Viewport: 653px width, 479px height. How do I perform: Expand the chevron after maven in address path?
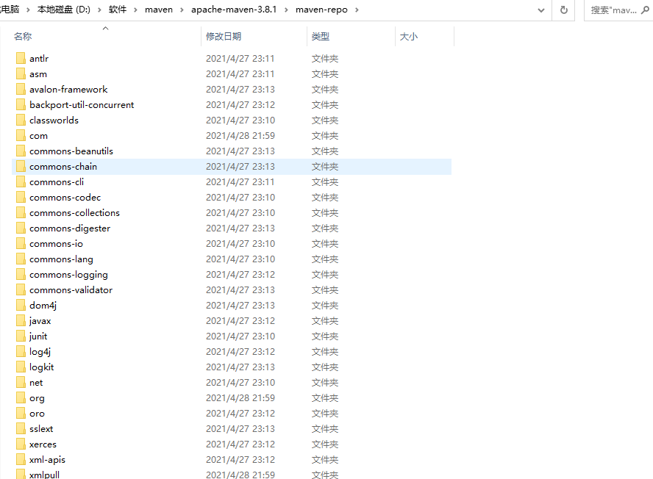pos(182,10)
